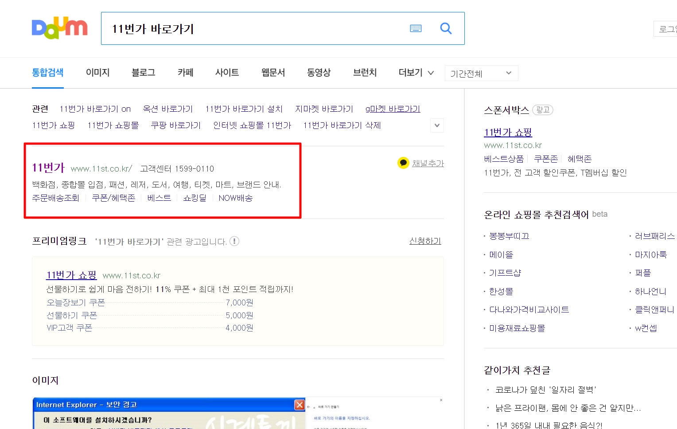Open related search g마켓 바로가기
The height and width of the screenshot is (429, 677).
[393, 109]
